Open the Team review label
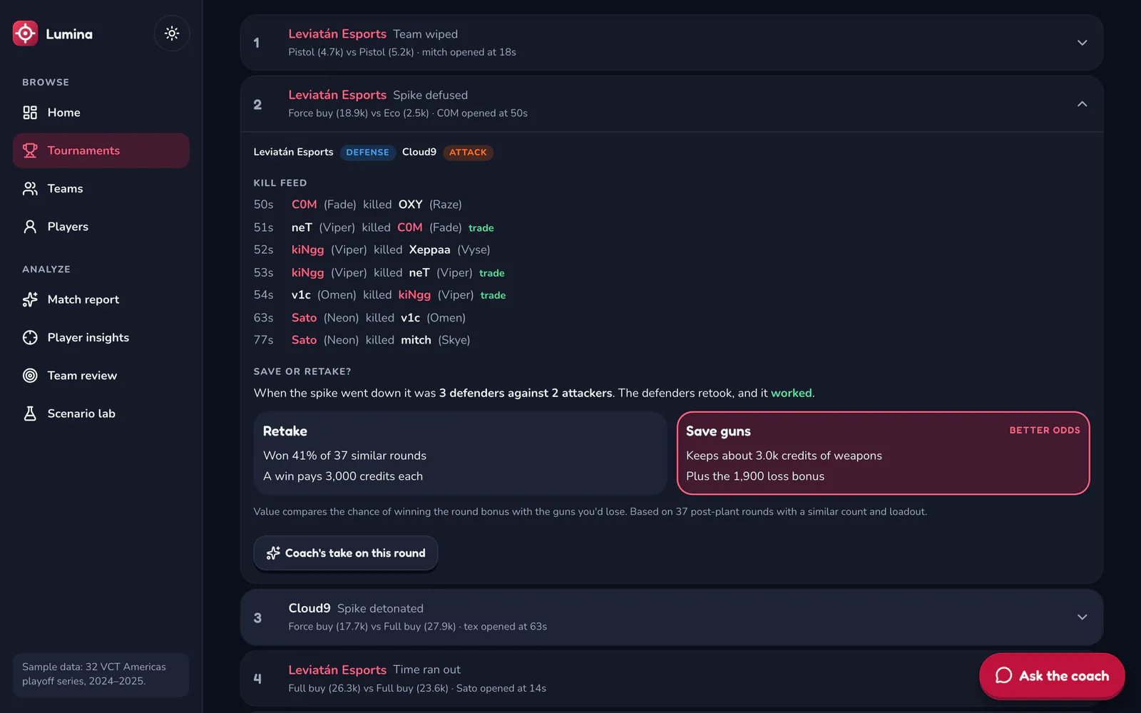Image resolution: width=1141 pixels, height=713 pixels. click(82, 375)
